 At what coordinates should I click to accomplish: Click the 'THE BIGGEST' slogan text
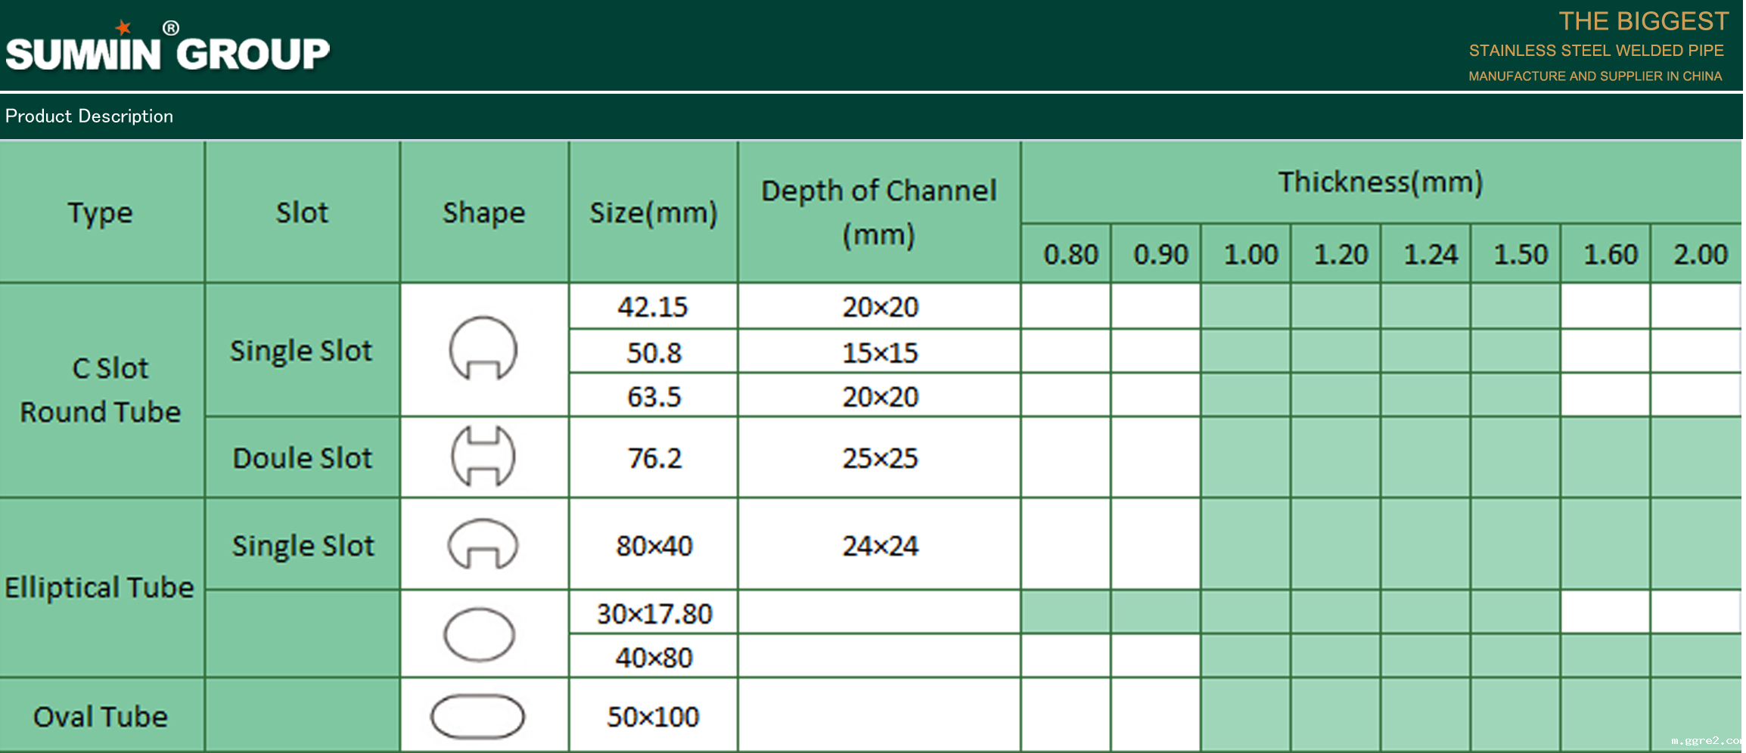[x=1643, y=21]
